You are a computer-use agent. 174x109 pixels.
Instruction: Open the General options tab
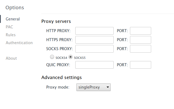tap(13, 19)
